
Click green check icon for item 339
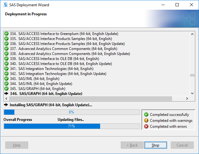pos(6,59)
